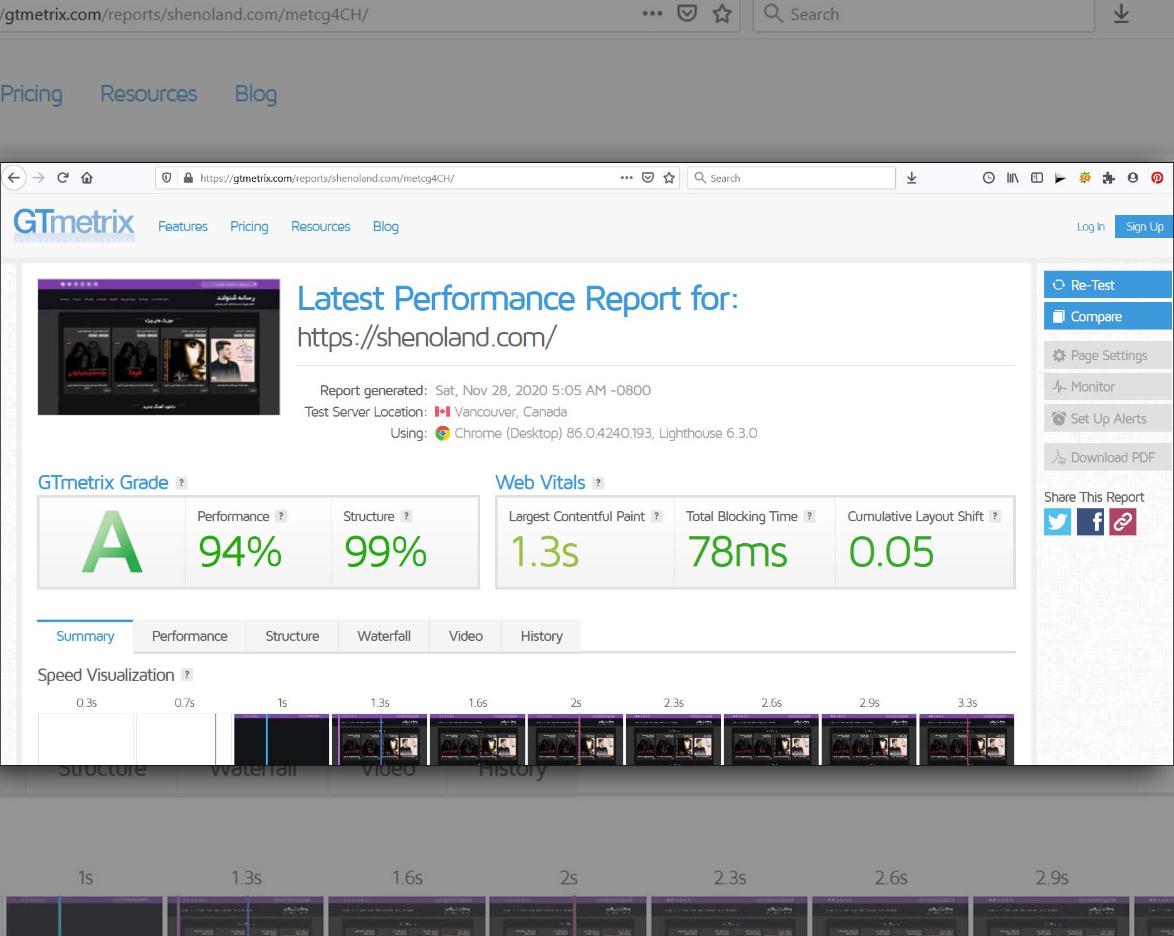1174x936 pixels.
Task: Click the Sign Up button
Action: [1145, 227]
